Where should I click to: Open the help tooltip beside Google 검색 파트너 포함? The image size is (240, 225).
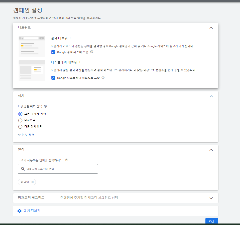point(92,52)
